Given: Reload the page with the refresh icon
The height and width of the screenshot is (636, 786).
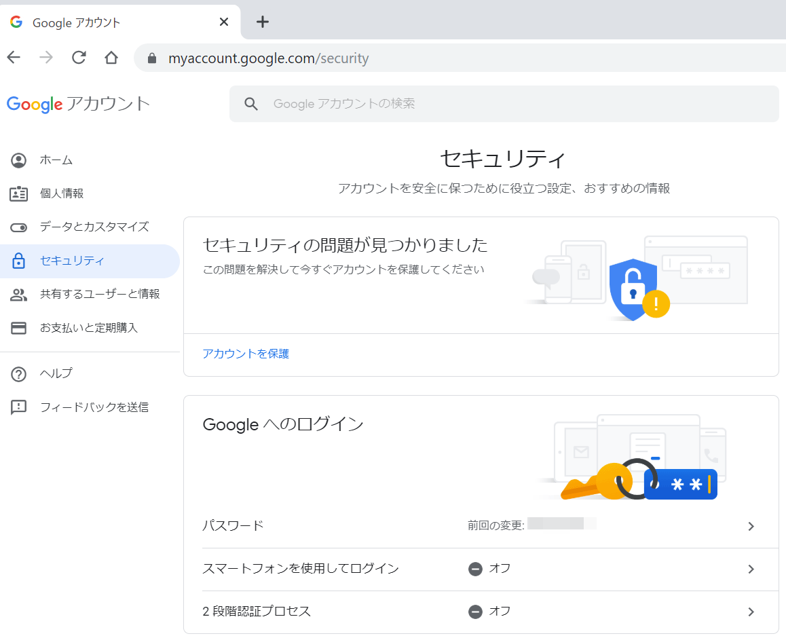Looking at the screenshot, I should point(79,58).
